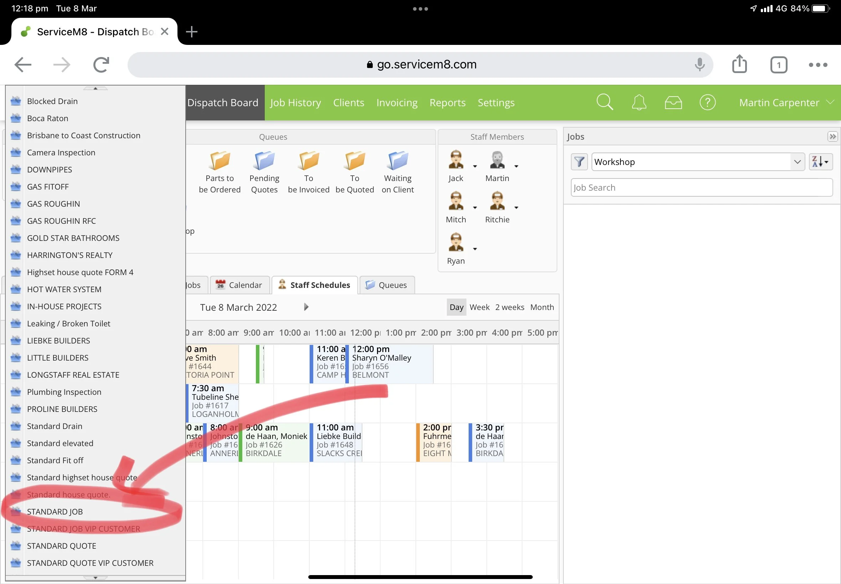This screenshot has width=841, height=584.
Task: Switch schedule view to Week
Action: click(479, 307)
